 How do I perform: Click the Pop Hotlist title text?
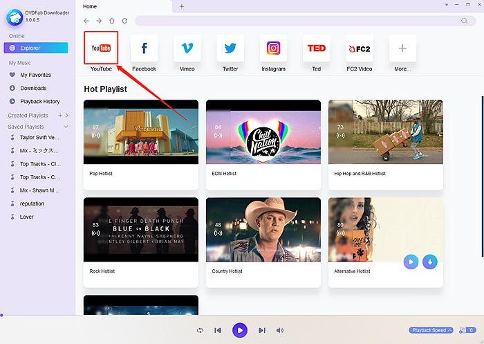[x=101, y=174]
